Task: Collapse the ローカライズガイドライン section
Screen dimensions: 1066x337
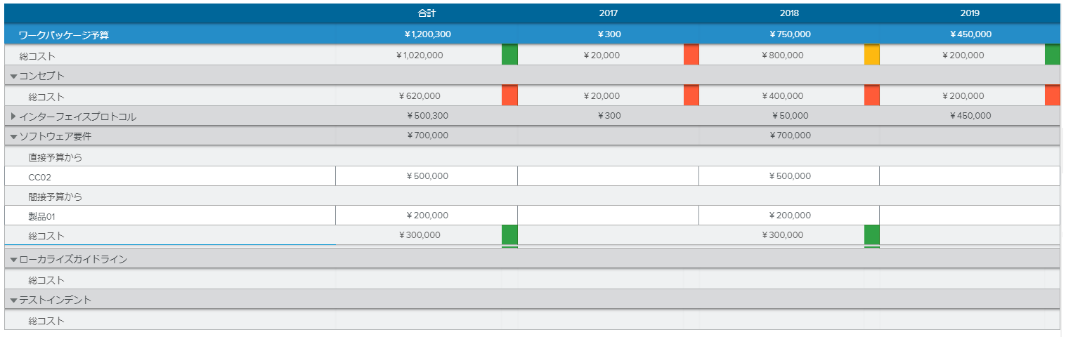Action: click(14, 260)
